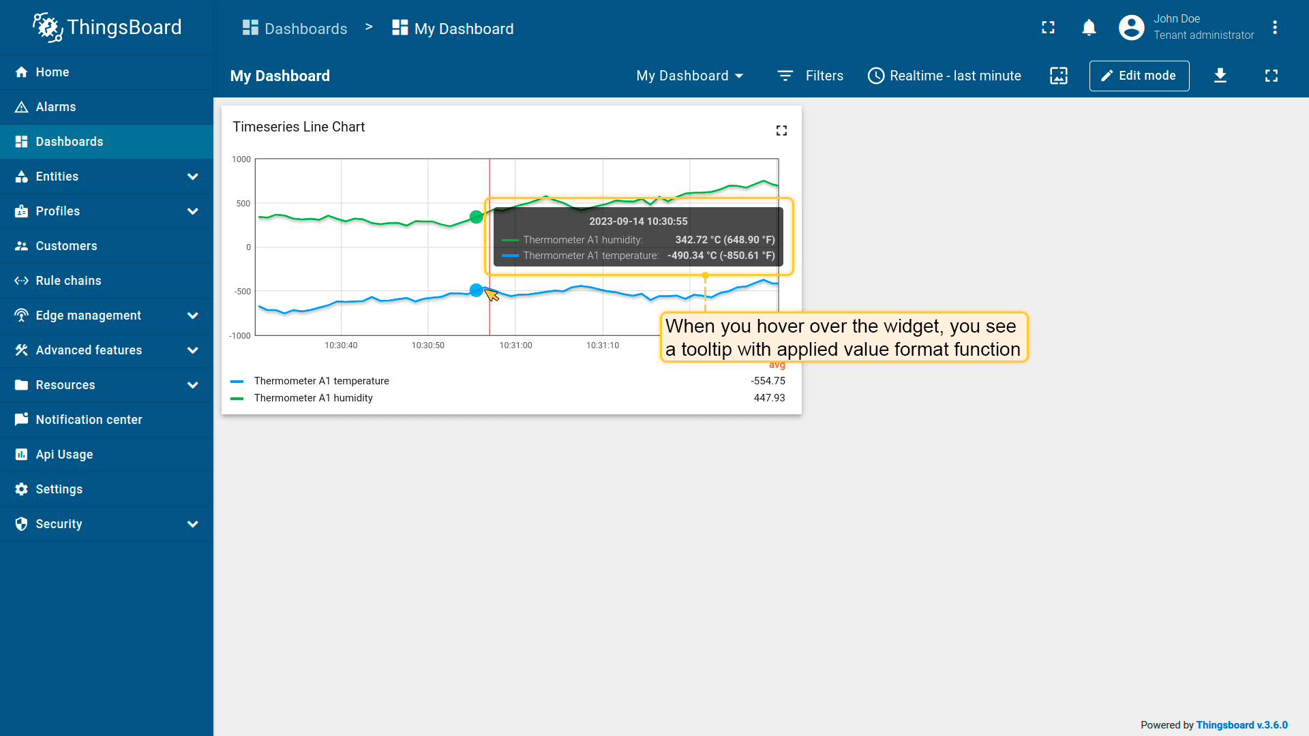Click the Dashboards breadcrumb
The image size is (1309, 736).
[x=295, y=29]
